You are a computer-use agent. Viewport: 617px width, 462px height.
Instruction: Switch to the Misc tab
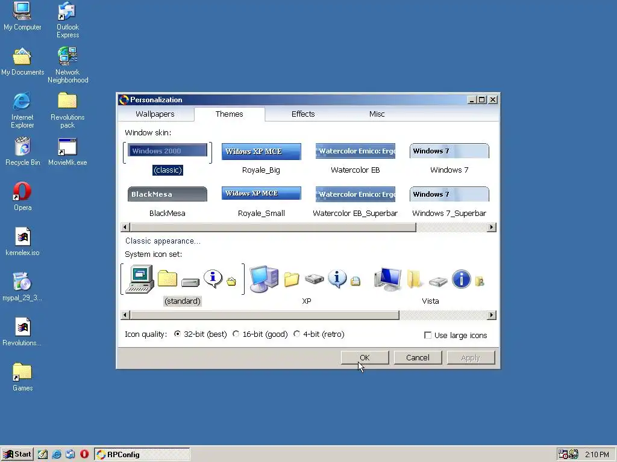coord(377,114)
